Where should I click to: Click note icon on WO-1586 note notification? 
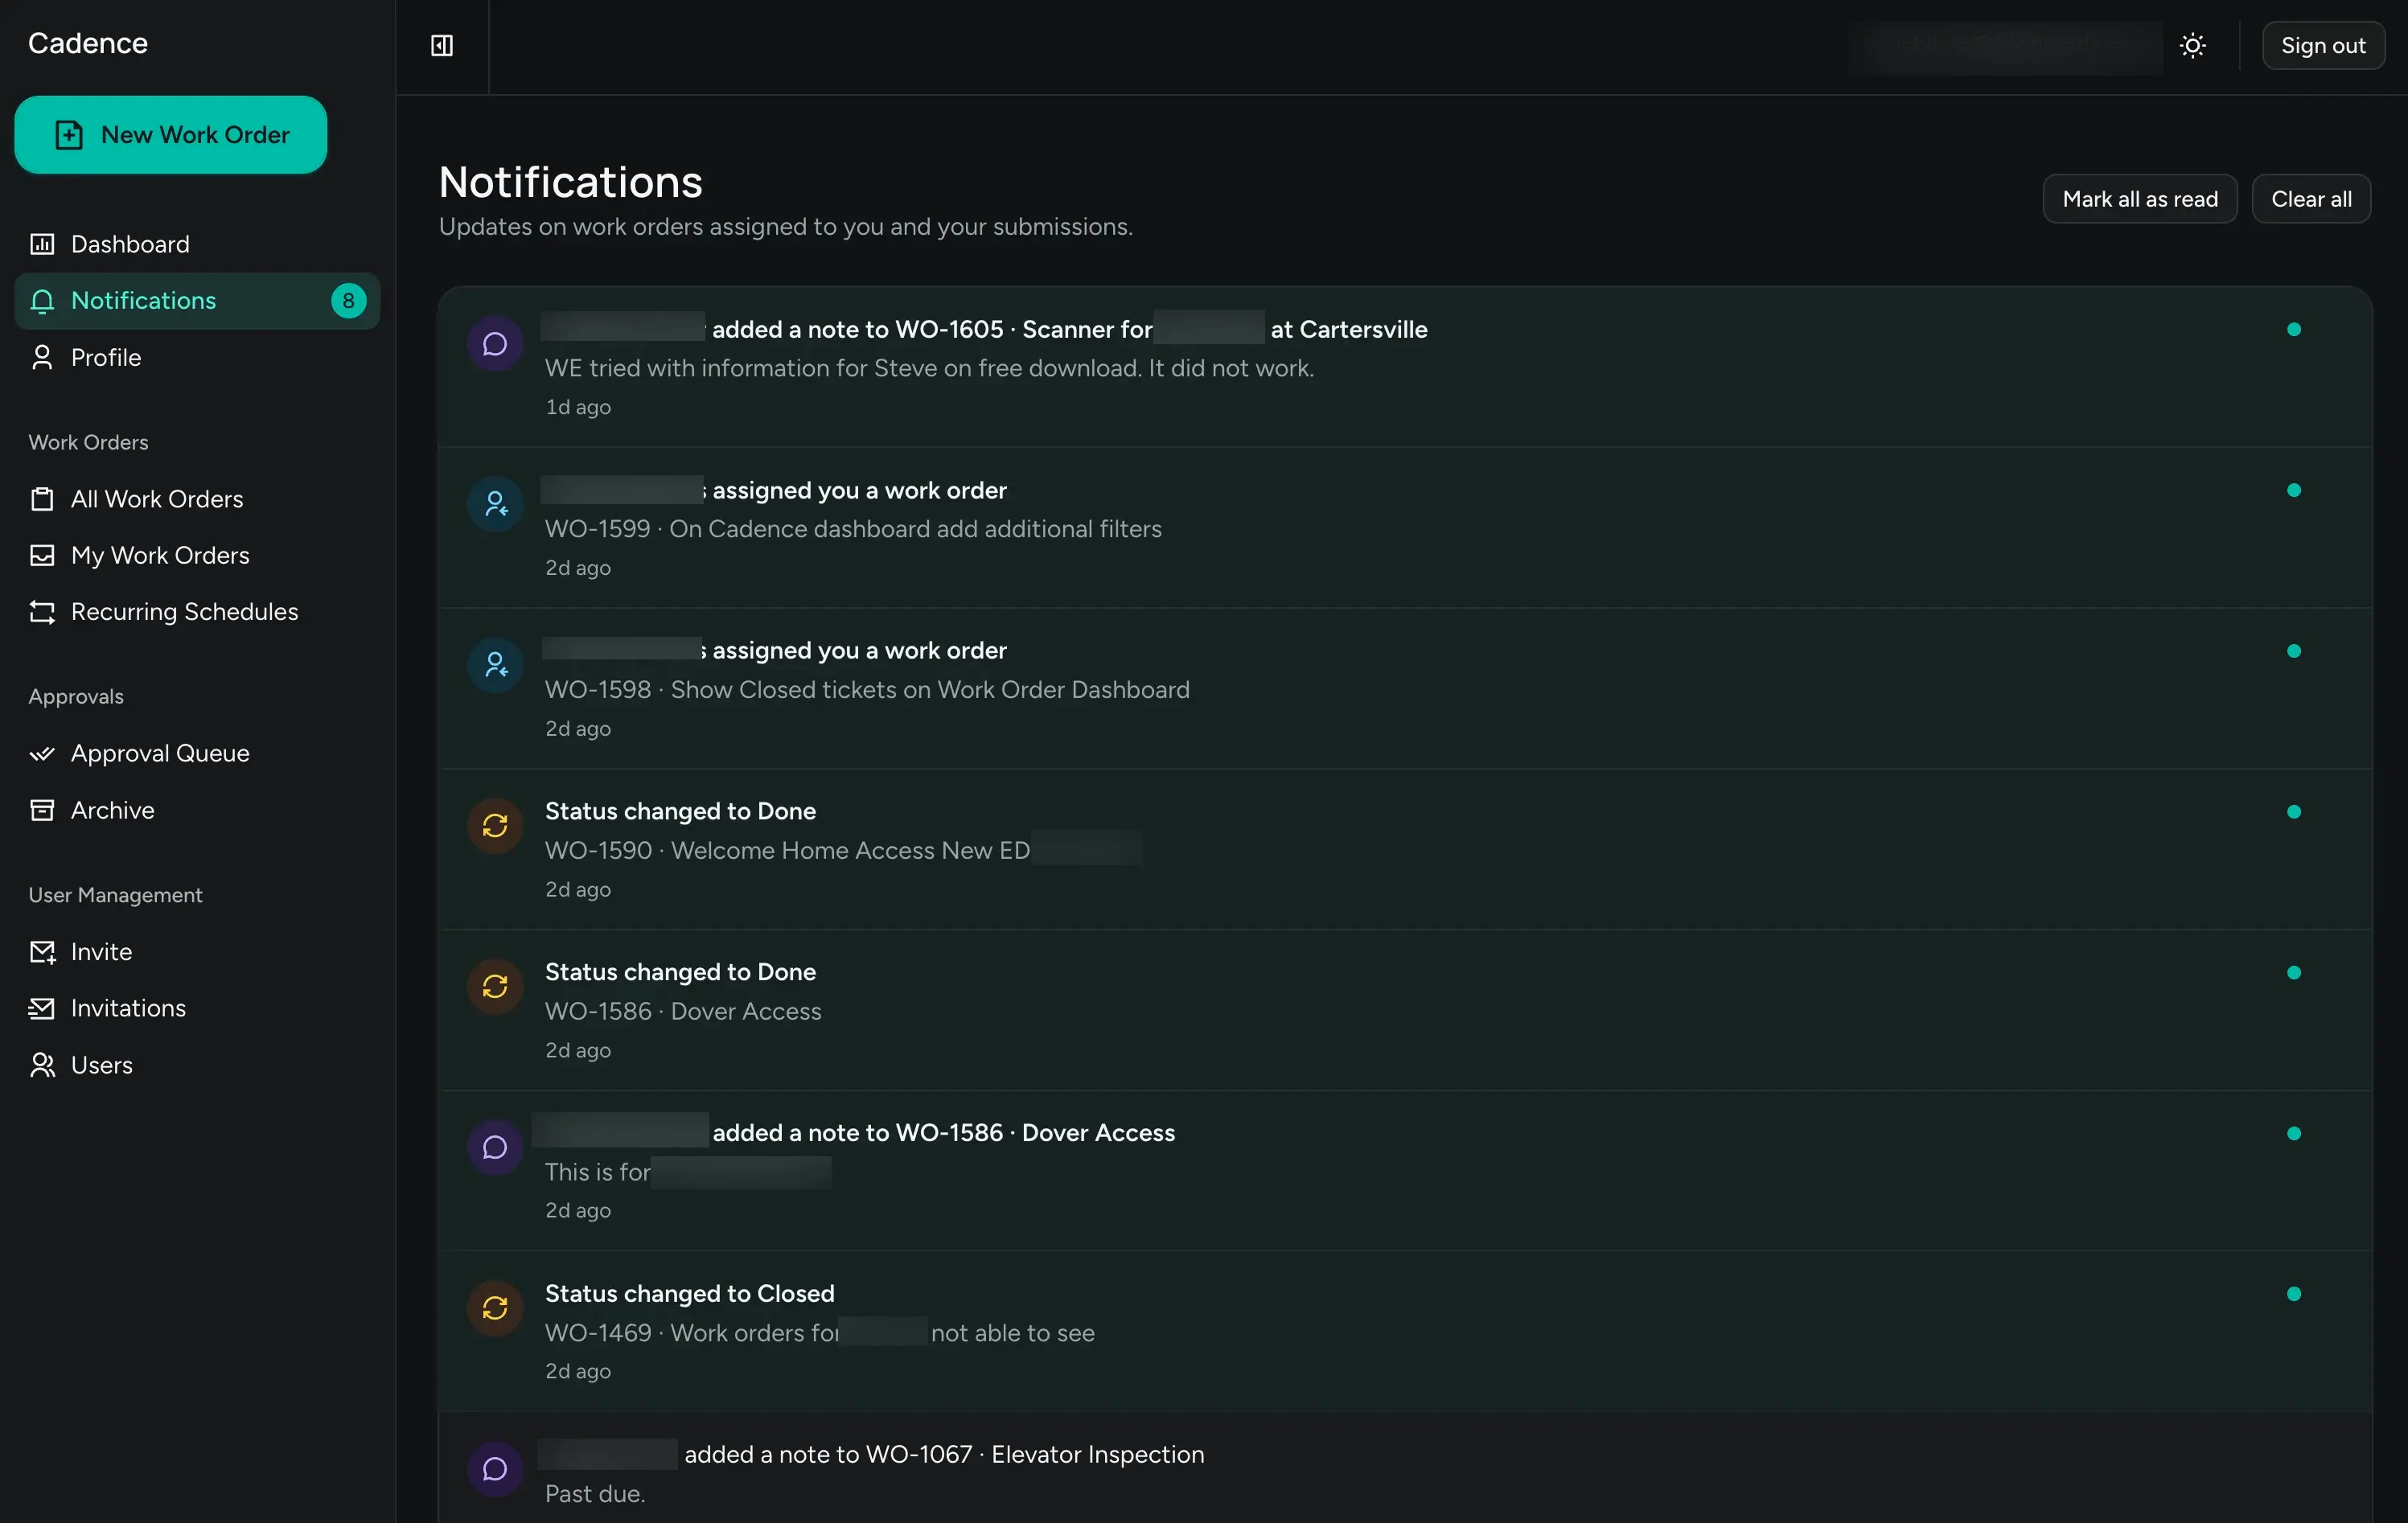[x=495, y=1148]
